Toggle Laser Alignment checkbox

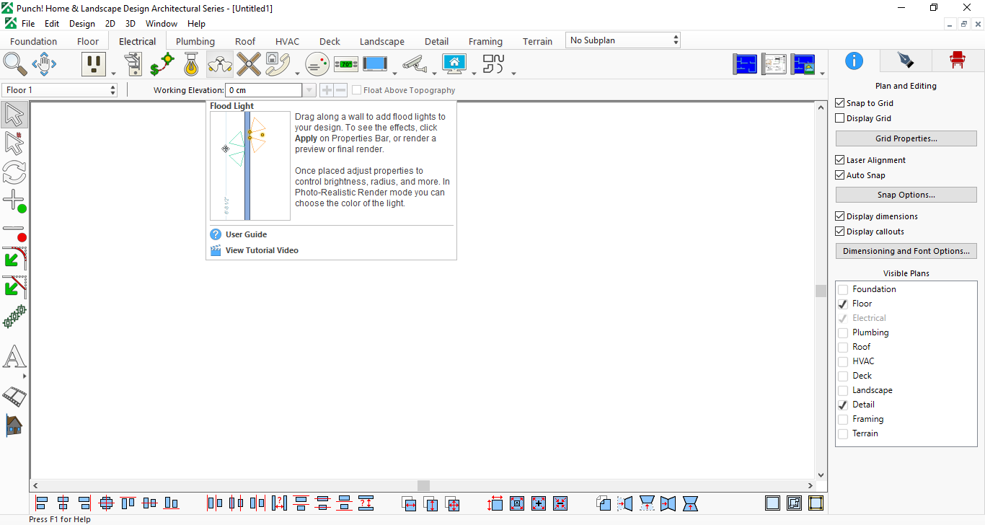point(839,160)
